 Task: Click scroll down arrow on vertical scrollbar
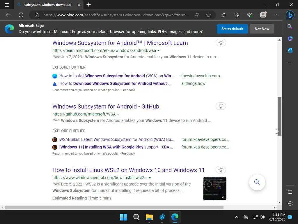click(279, 202)
